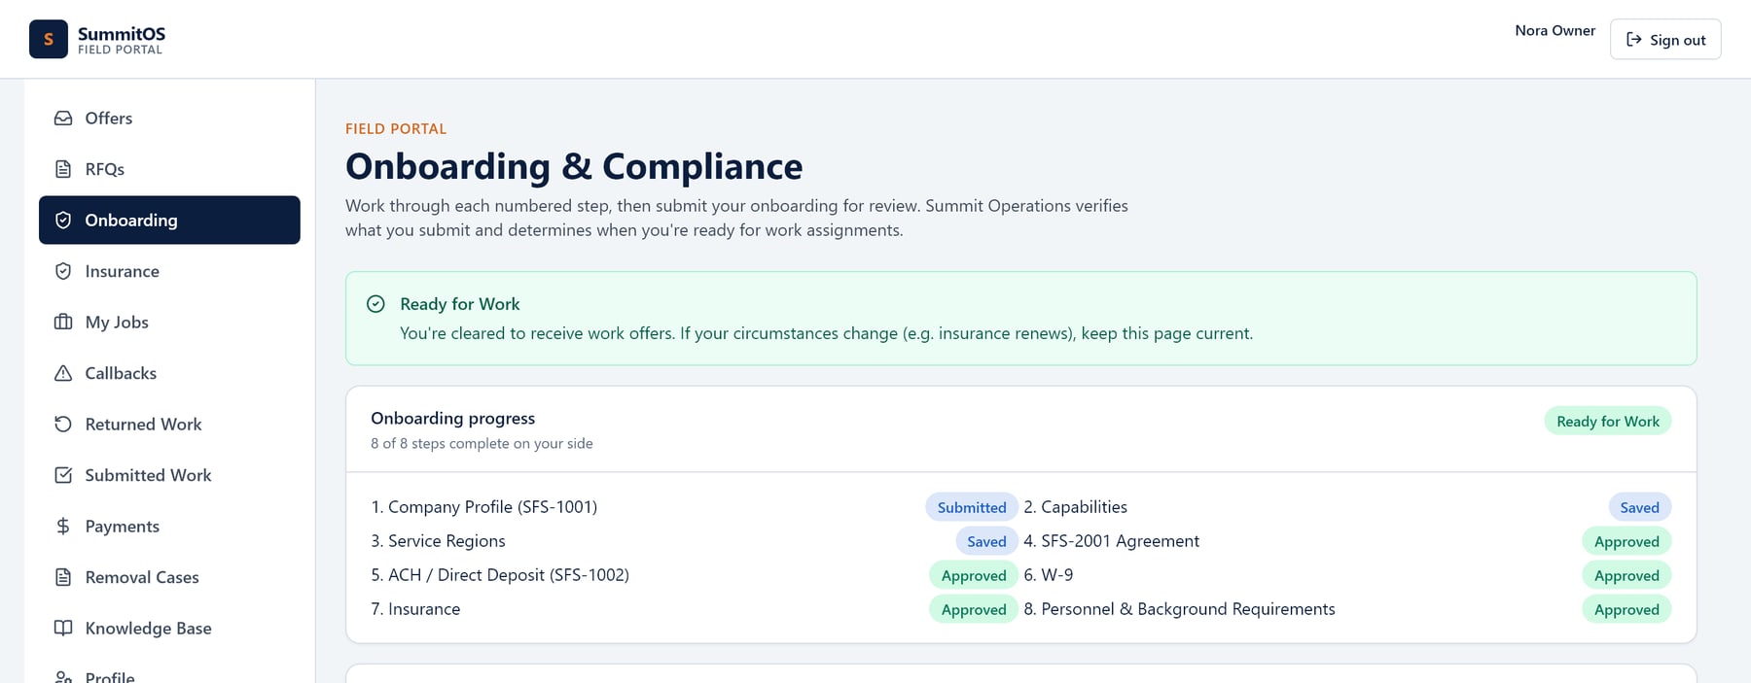
Task: Open Callbacks from the sidebar
Action: [169, 373]
